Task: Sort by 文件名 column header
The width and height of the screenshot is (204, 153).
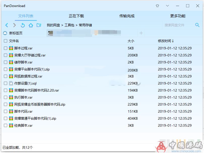Action: pos(14,41)
